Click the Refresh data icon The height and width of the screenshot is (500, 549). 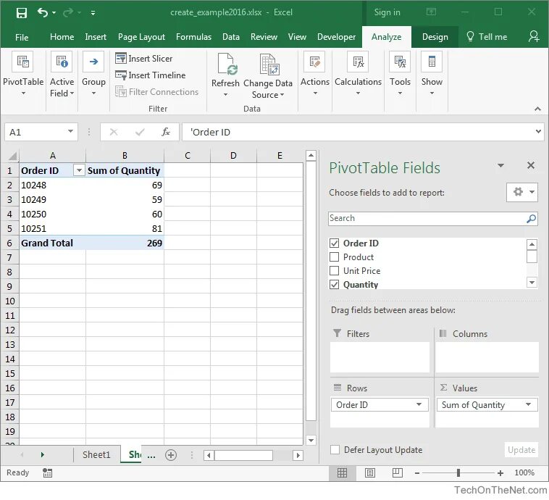225,64
